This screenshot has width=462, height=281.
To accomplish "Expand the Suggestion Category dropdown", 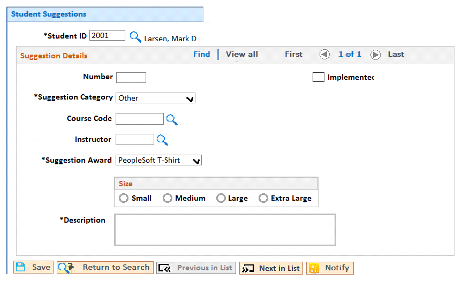I will 155,98.
